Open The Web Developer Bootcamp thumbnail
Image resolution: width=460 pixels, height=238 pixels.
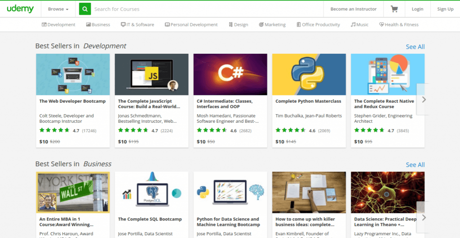point(73,74)
